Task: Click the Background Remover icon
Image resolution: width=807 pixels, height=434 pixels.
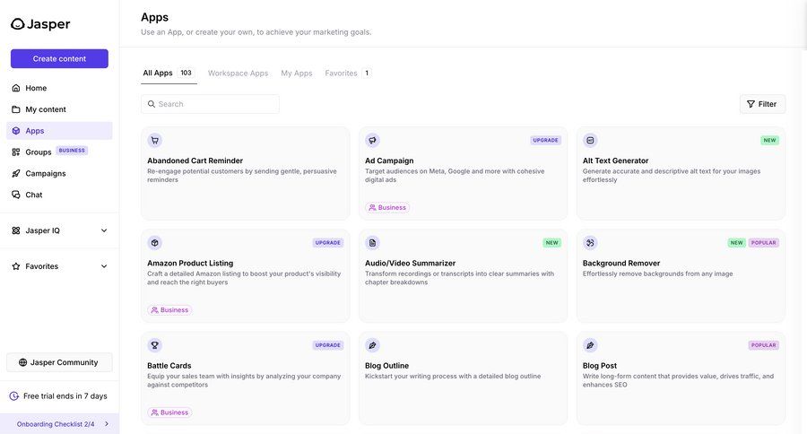Action: (x=590, y=242)
